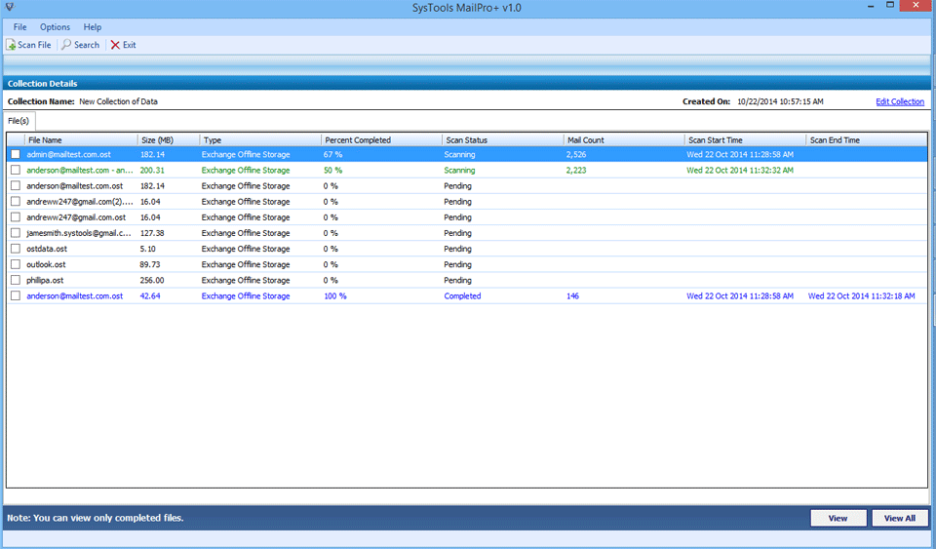Tick checkbox for phillipa.ost row
936x549 pixels.
pos(16,280)
